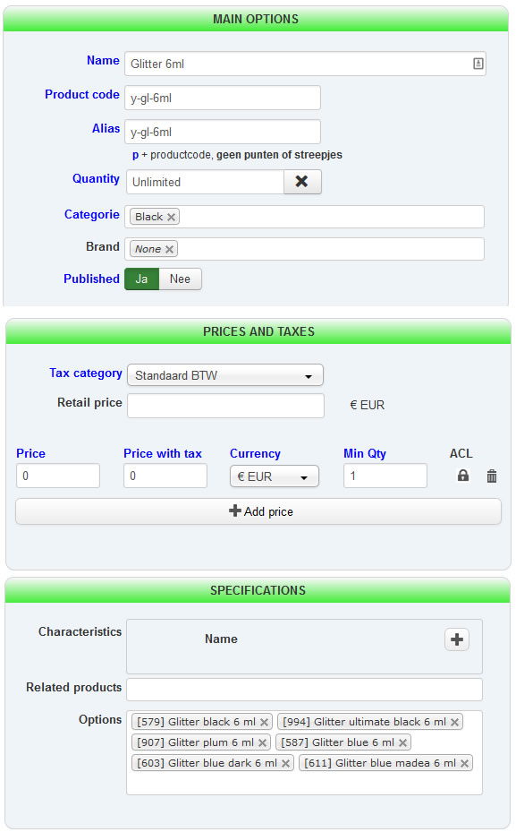Open the Tax category dropdown
This screenshot has width=516, height=832.
click(225, 375)
